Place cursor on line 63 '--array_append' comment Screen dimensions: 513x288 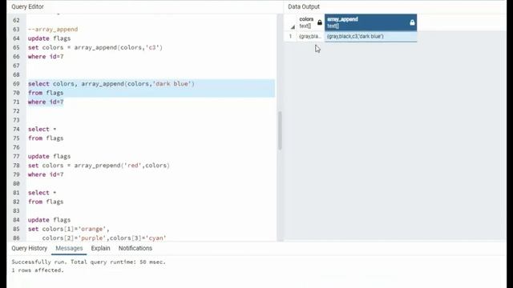click(53, 29)
